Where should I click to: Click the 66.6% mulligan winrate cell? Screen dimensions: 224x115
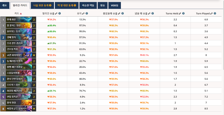tap(52, 31)
